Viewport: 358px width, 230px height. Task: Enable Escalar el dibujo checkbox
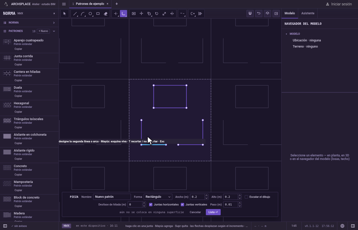coord(246,197)
